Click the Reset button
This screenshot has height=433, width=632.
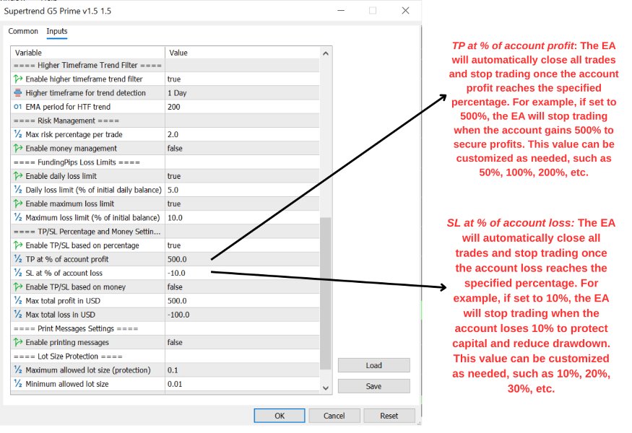[389, 416]
